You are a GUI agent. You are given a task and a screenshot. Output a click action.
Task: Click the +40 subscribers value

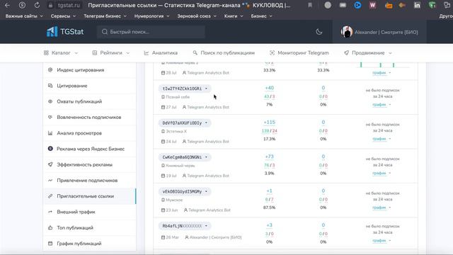coord(269,88)
